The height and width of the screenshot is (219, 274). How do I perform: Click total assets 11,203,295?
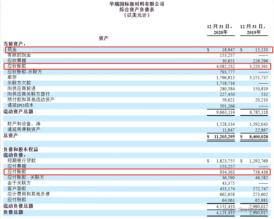click(x=225, y=137)
